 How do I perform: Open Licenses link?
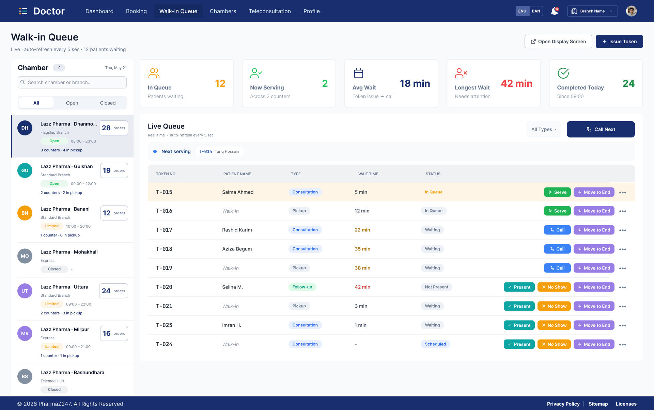tap(626, 404)
